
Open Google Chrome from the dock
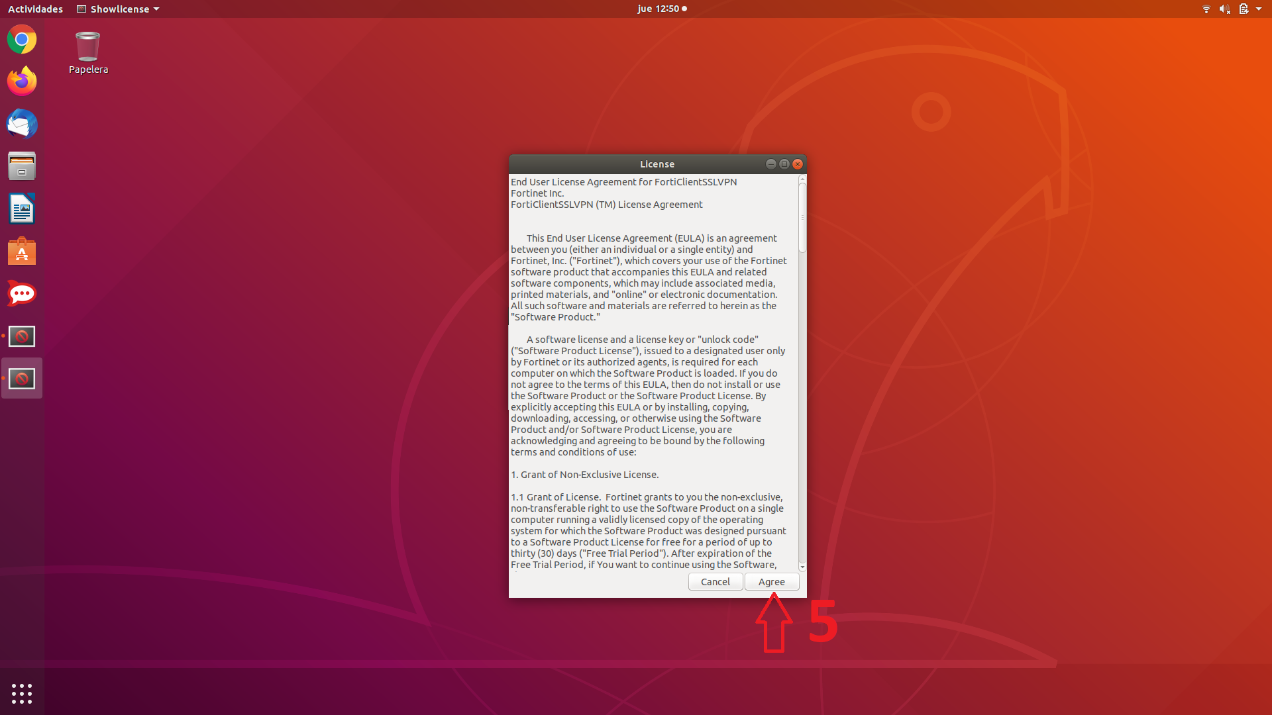tap(22, 40)
